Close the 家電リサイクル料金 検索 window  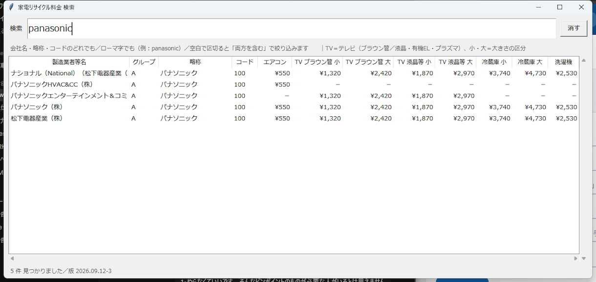point(581,7)
